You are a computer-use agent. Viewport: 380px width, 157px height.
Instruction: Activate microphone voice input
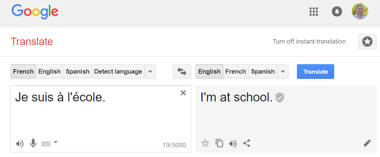[x=33, y=143]
